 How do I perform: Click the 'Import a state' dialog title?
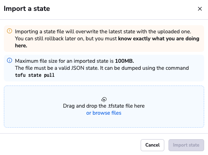(x=27, y=9)
